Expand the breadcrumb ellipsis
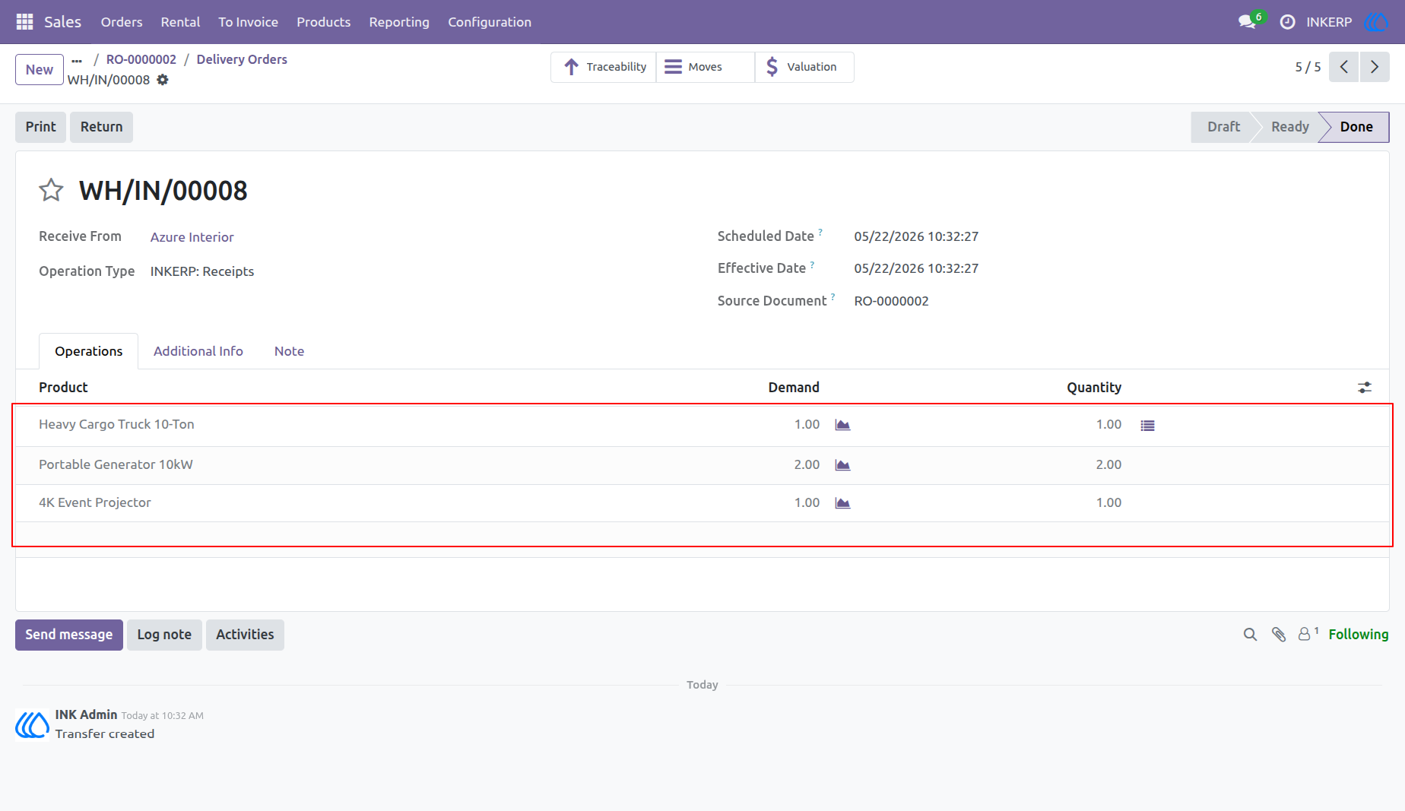Viewport: 1405px width, 811px height. pyautogui.click(x=77, y=60)
